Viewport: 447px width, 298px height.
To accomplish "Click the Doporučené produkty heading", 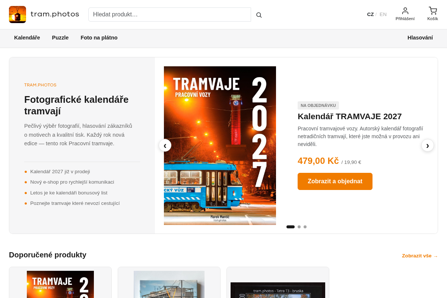I will [48, 255].
